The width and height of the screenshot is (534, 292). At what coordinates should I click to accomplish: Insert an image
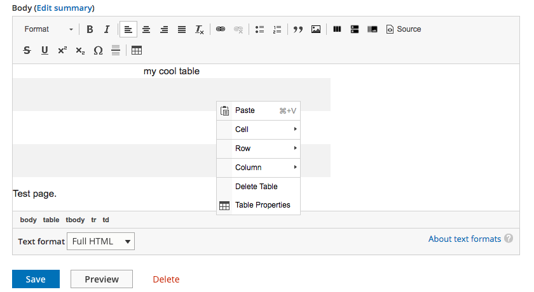point(316,29)
